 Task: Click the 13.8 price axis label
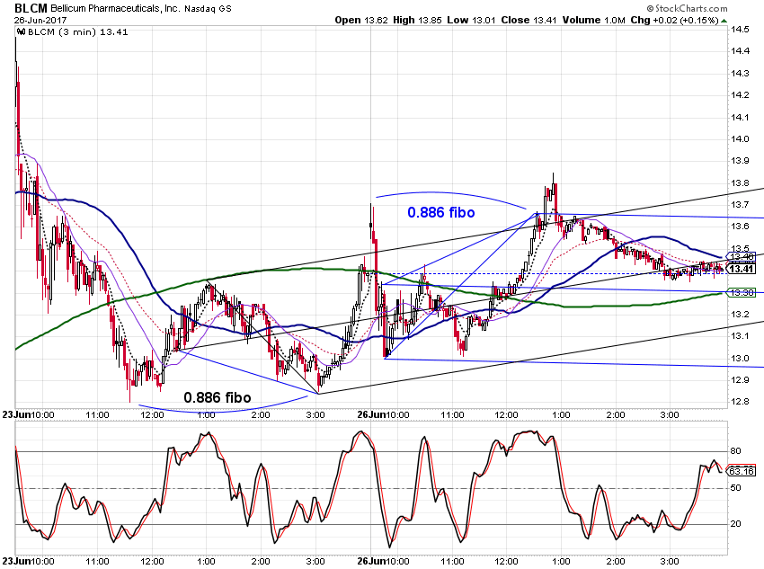pos(740,182)
